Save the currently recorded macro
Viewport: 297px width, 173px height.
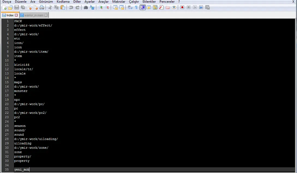(207, 8)
